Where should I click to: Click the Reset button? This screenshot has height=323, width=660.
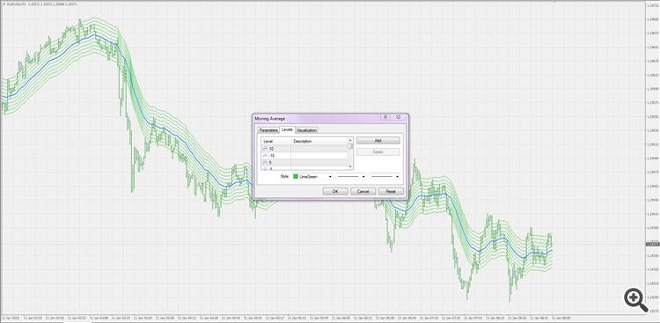tap(391, 191)
